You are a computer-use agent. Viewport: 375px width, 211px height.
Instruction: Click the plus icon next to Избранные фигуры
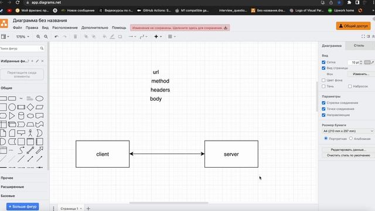32,61
